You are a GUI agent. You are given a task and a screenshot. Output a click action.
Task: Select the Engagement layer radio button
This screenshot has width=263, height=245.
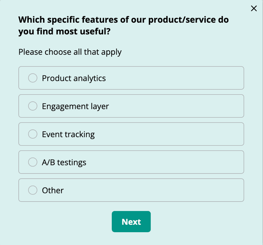pos(33,106)
